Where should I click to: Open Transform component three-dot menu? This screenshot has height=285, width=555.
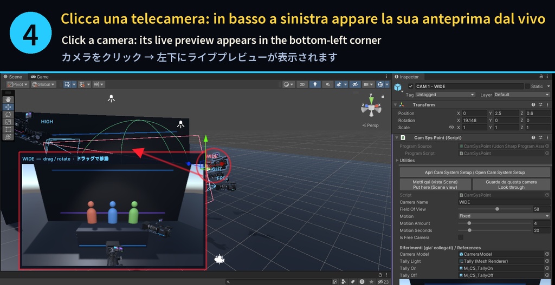pos(547,105)
